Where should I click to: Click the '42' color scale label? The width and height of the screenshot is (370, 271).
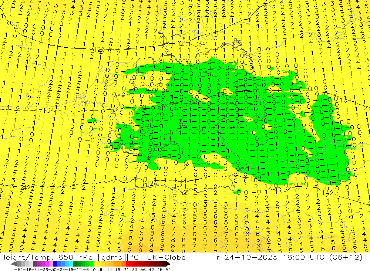(x=151, y=270)
